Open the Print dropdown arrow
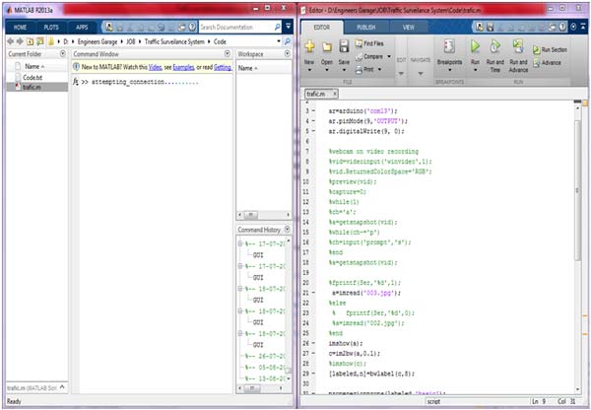 point(379,69)
